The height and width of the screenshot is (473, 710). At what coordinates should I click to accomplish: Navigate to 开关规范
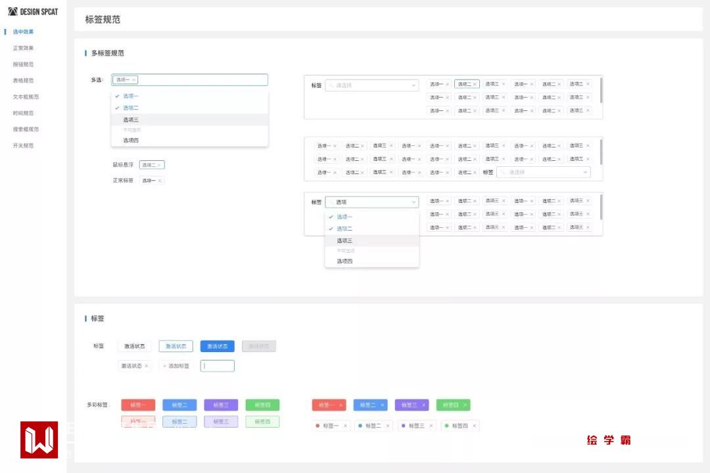pos(23,146)
